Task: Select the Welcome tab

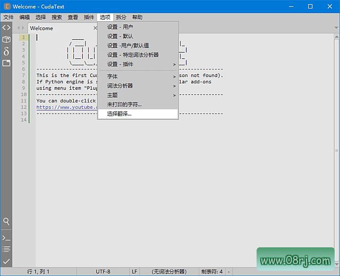Action: [41, 28]
